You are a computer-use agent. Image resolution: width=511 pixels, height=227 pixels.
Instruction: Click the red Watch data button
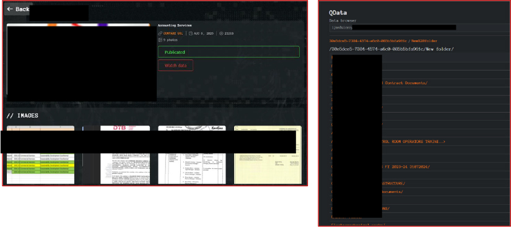click(x=176, y=66)
